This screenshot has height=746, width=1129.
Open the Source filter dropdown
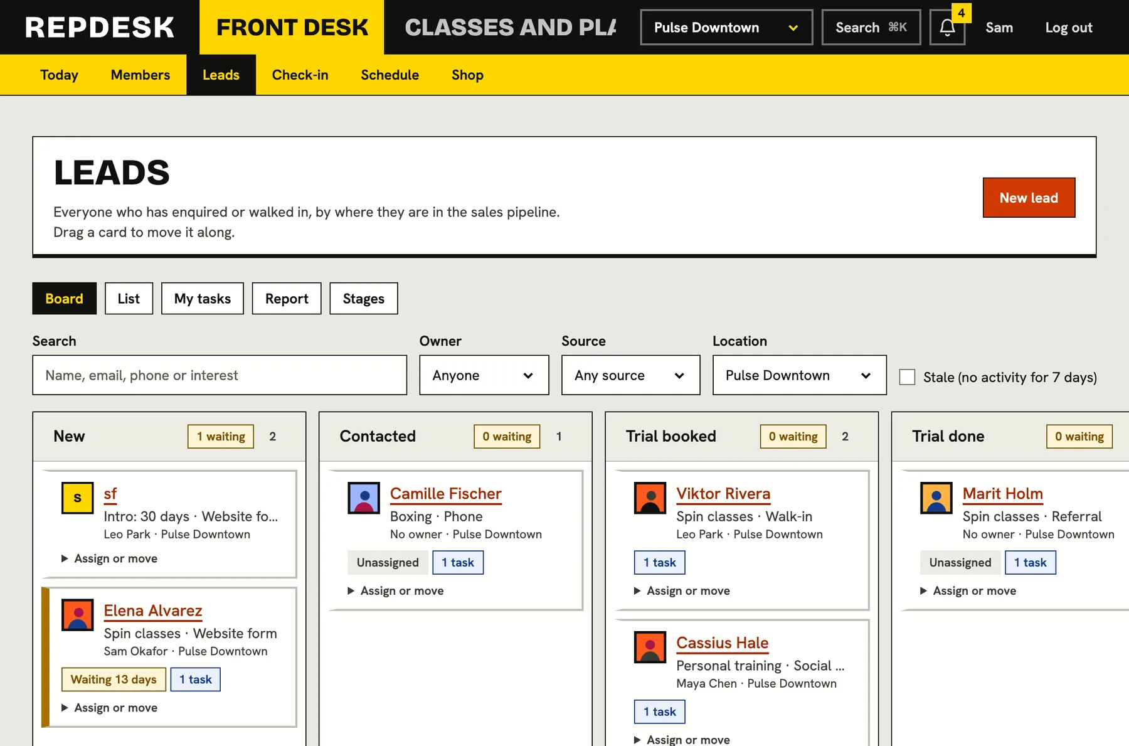point(630,375)
